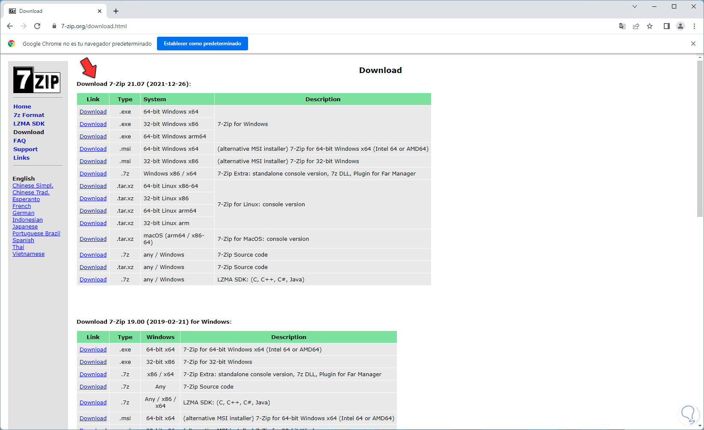Open 7z Format in the sidebar
This screenshot has width=704, height=430.
click(29, 115)
